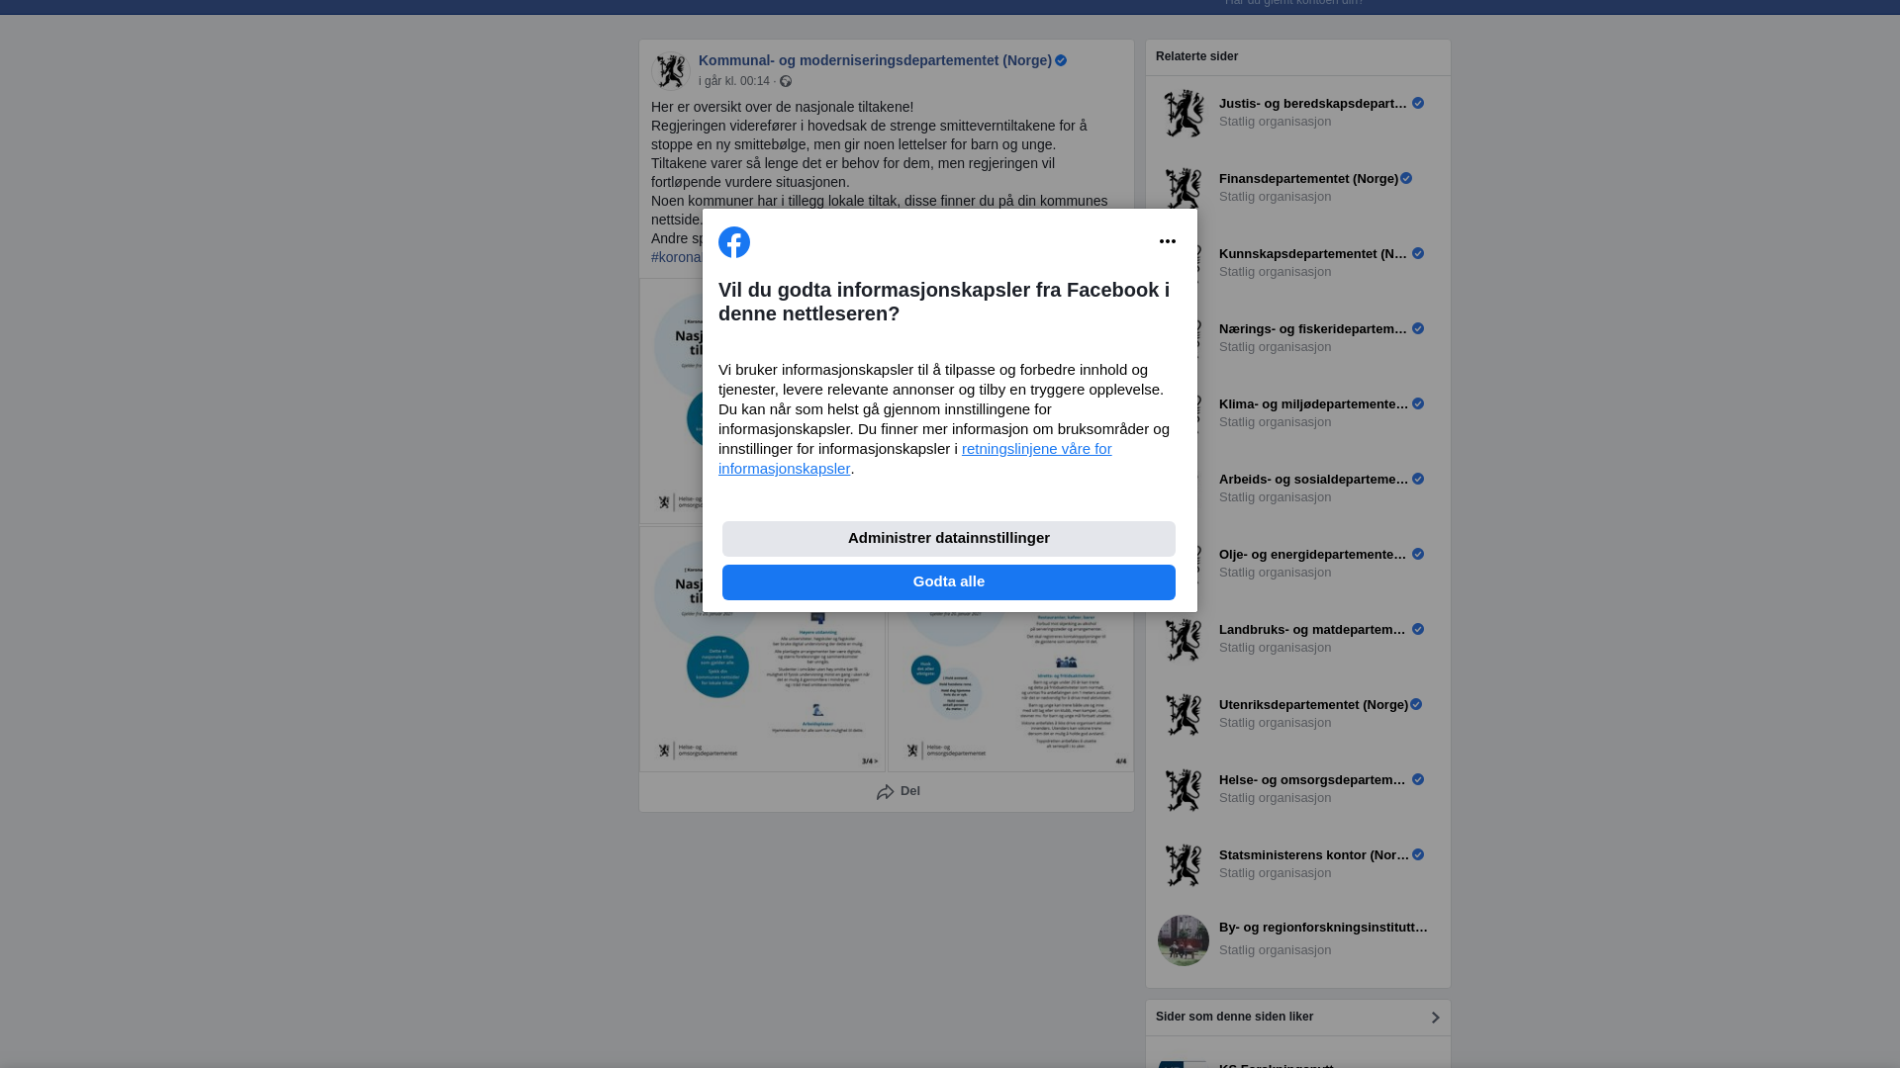Open Kunnskapsdepartementet related page
The width and height of the screenshot is (1900, 1068).
tap(1313, 254)
